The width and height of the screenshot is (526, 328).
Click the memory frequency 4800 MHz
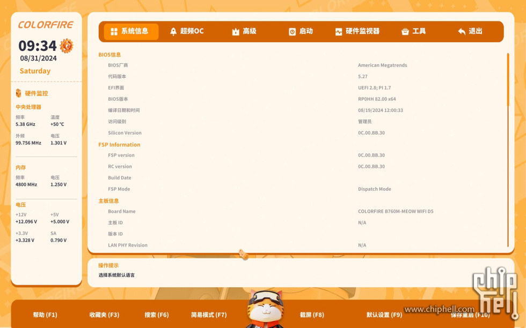26,184
